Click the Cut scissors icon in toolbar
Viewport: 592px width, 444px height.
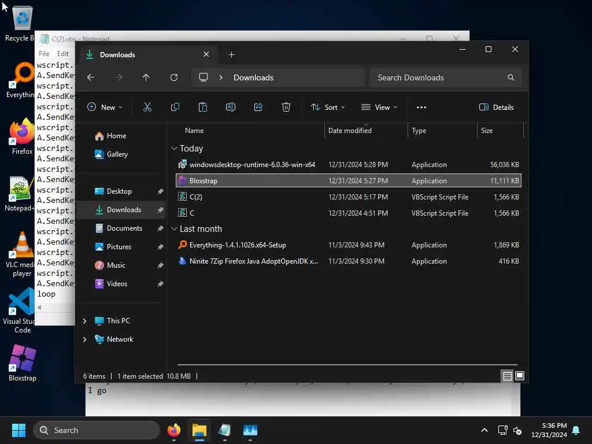point(147,107)
